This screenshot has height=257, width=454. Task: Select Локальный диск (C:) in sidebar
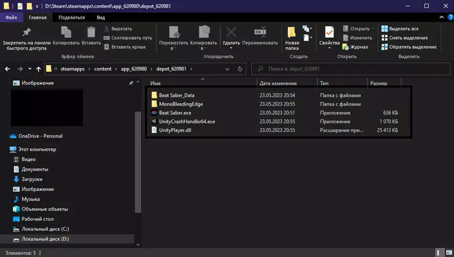(x=45, y=229)
